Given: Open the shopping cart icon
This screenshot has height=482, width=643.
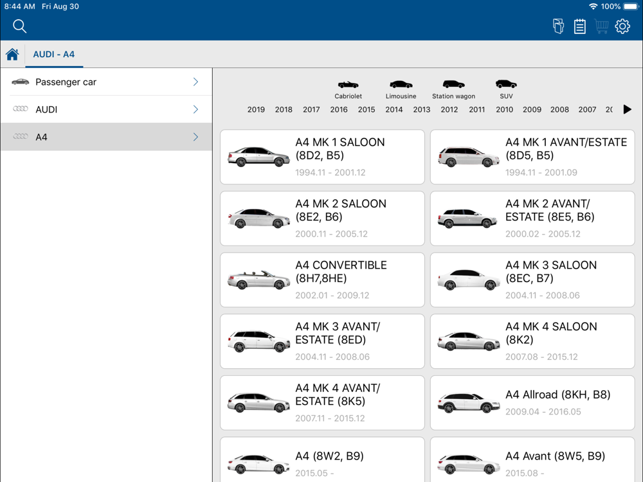Looking at the screenshot, I should (x=601, y=26).
